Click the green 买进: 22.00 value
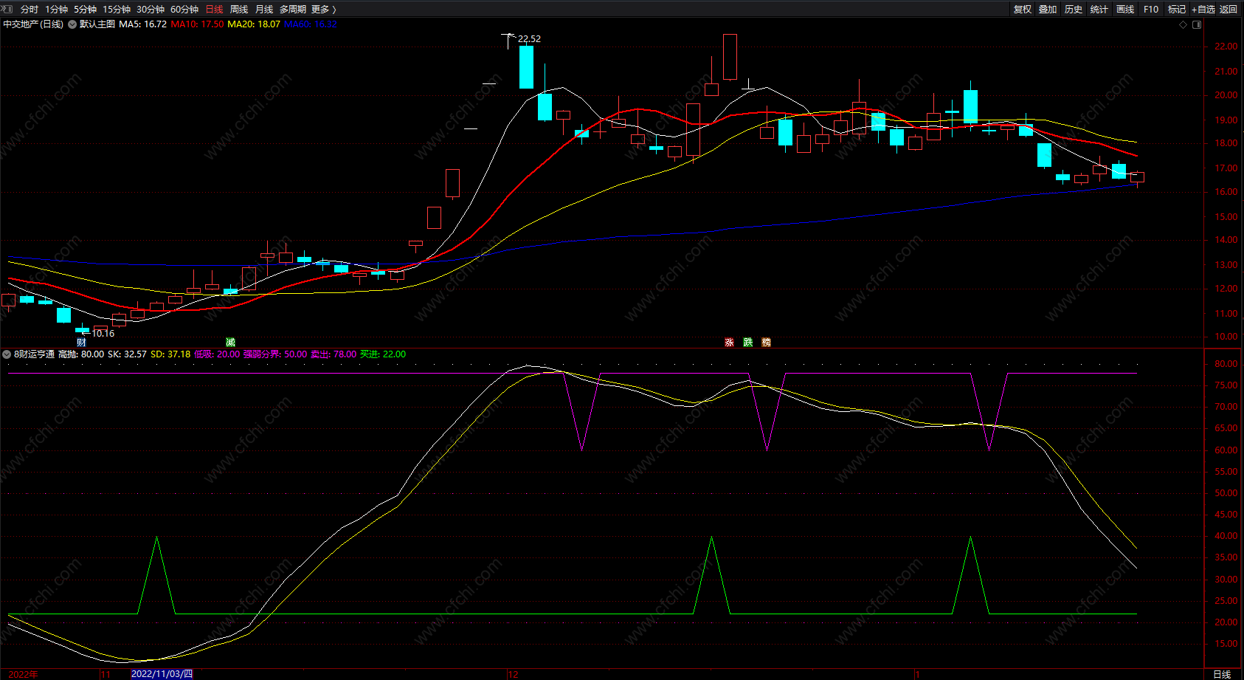 click(383, 354)
